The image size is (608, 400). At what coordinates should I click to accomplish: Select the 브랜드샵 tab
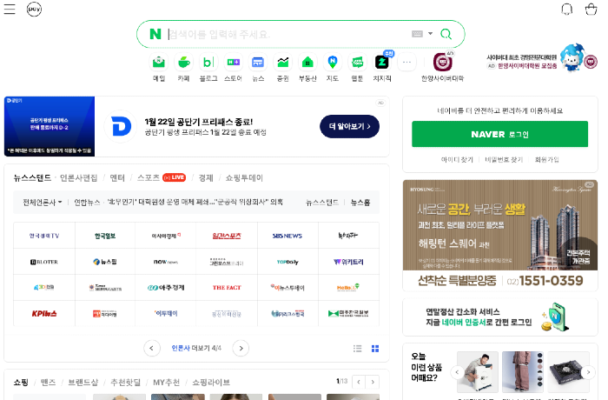(x=83, y=383)
